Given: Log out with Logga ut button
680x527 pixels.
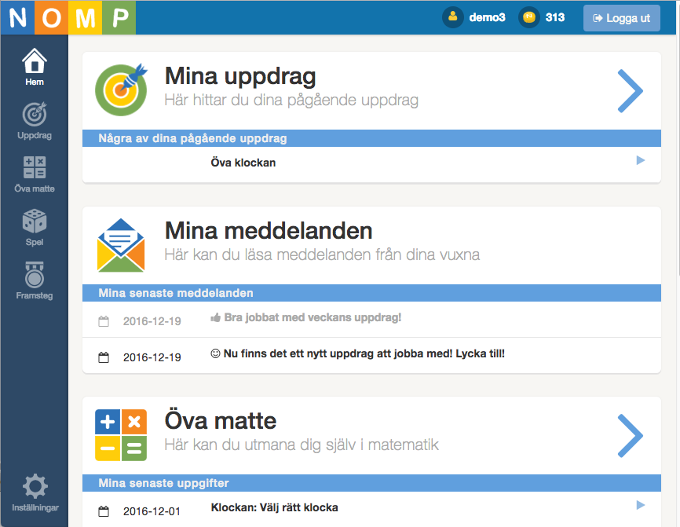Looking at the screenshot, I should 621,18.
